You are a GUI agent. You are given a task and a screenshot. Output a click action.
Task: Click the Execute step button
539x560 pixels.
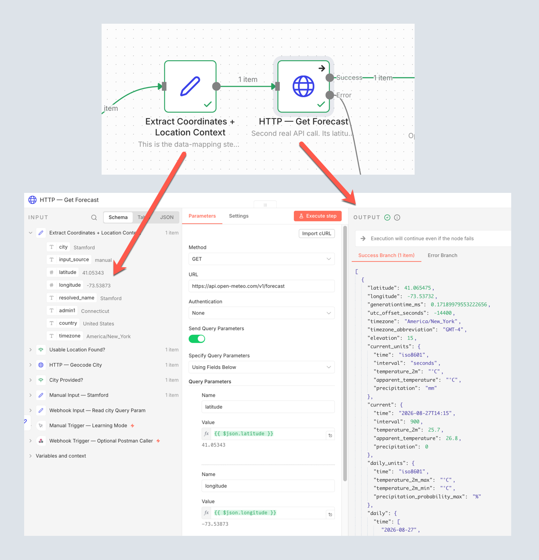coord(318,216)
